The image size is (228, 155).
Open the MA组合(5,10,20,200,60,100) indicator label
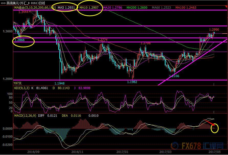point(35,8)
